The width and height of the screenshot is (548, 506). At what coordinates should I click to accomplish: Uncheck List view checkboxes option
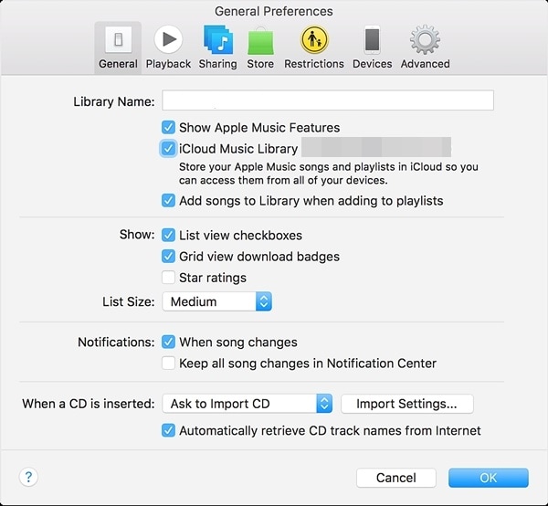[168, 235]
